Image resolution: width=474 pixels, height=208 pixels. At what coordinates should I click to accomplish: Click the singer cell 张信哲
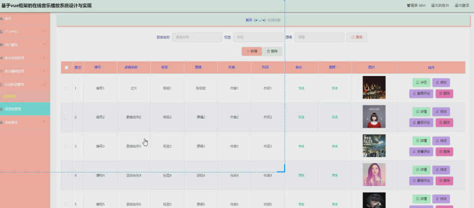(x=201, y=88)
